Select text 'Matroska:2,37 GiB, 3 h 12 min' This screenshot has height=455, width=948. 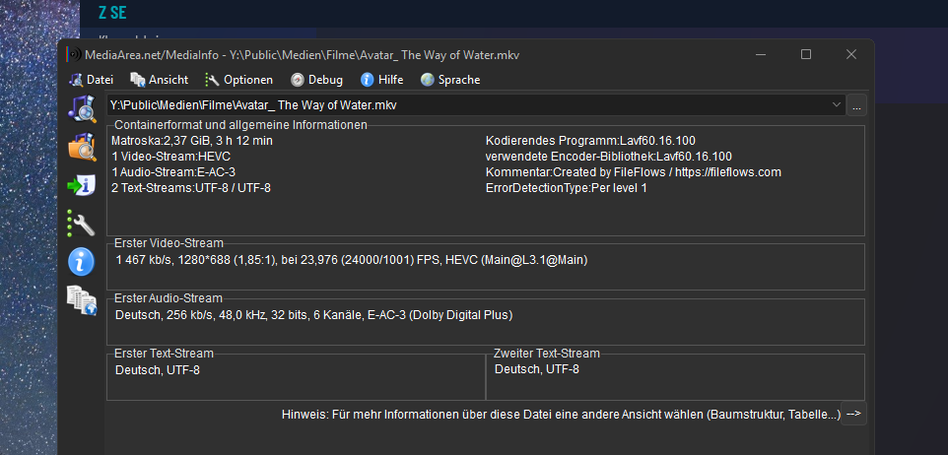pos(192,141)
